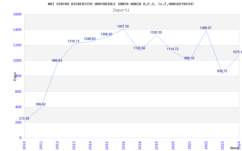This screenshot has height=151, width=242.
Task: Click the 2022 x-axis year label
Action: [206, 146]
